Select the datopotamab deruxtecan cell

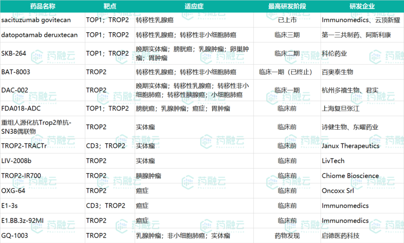coord(43,35)
